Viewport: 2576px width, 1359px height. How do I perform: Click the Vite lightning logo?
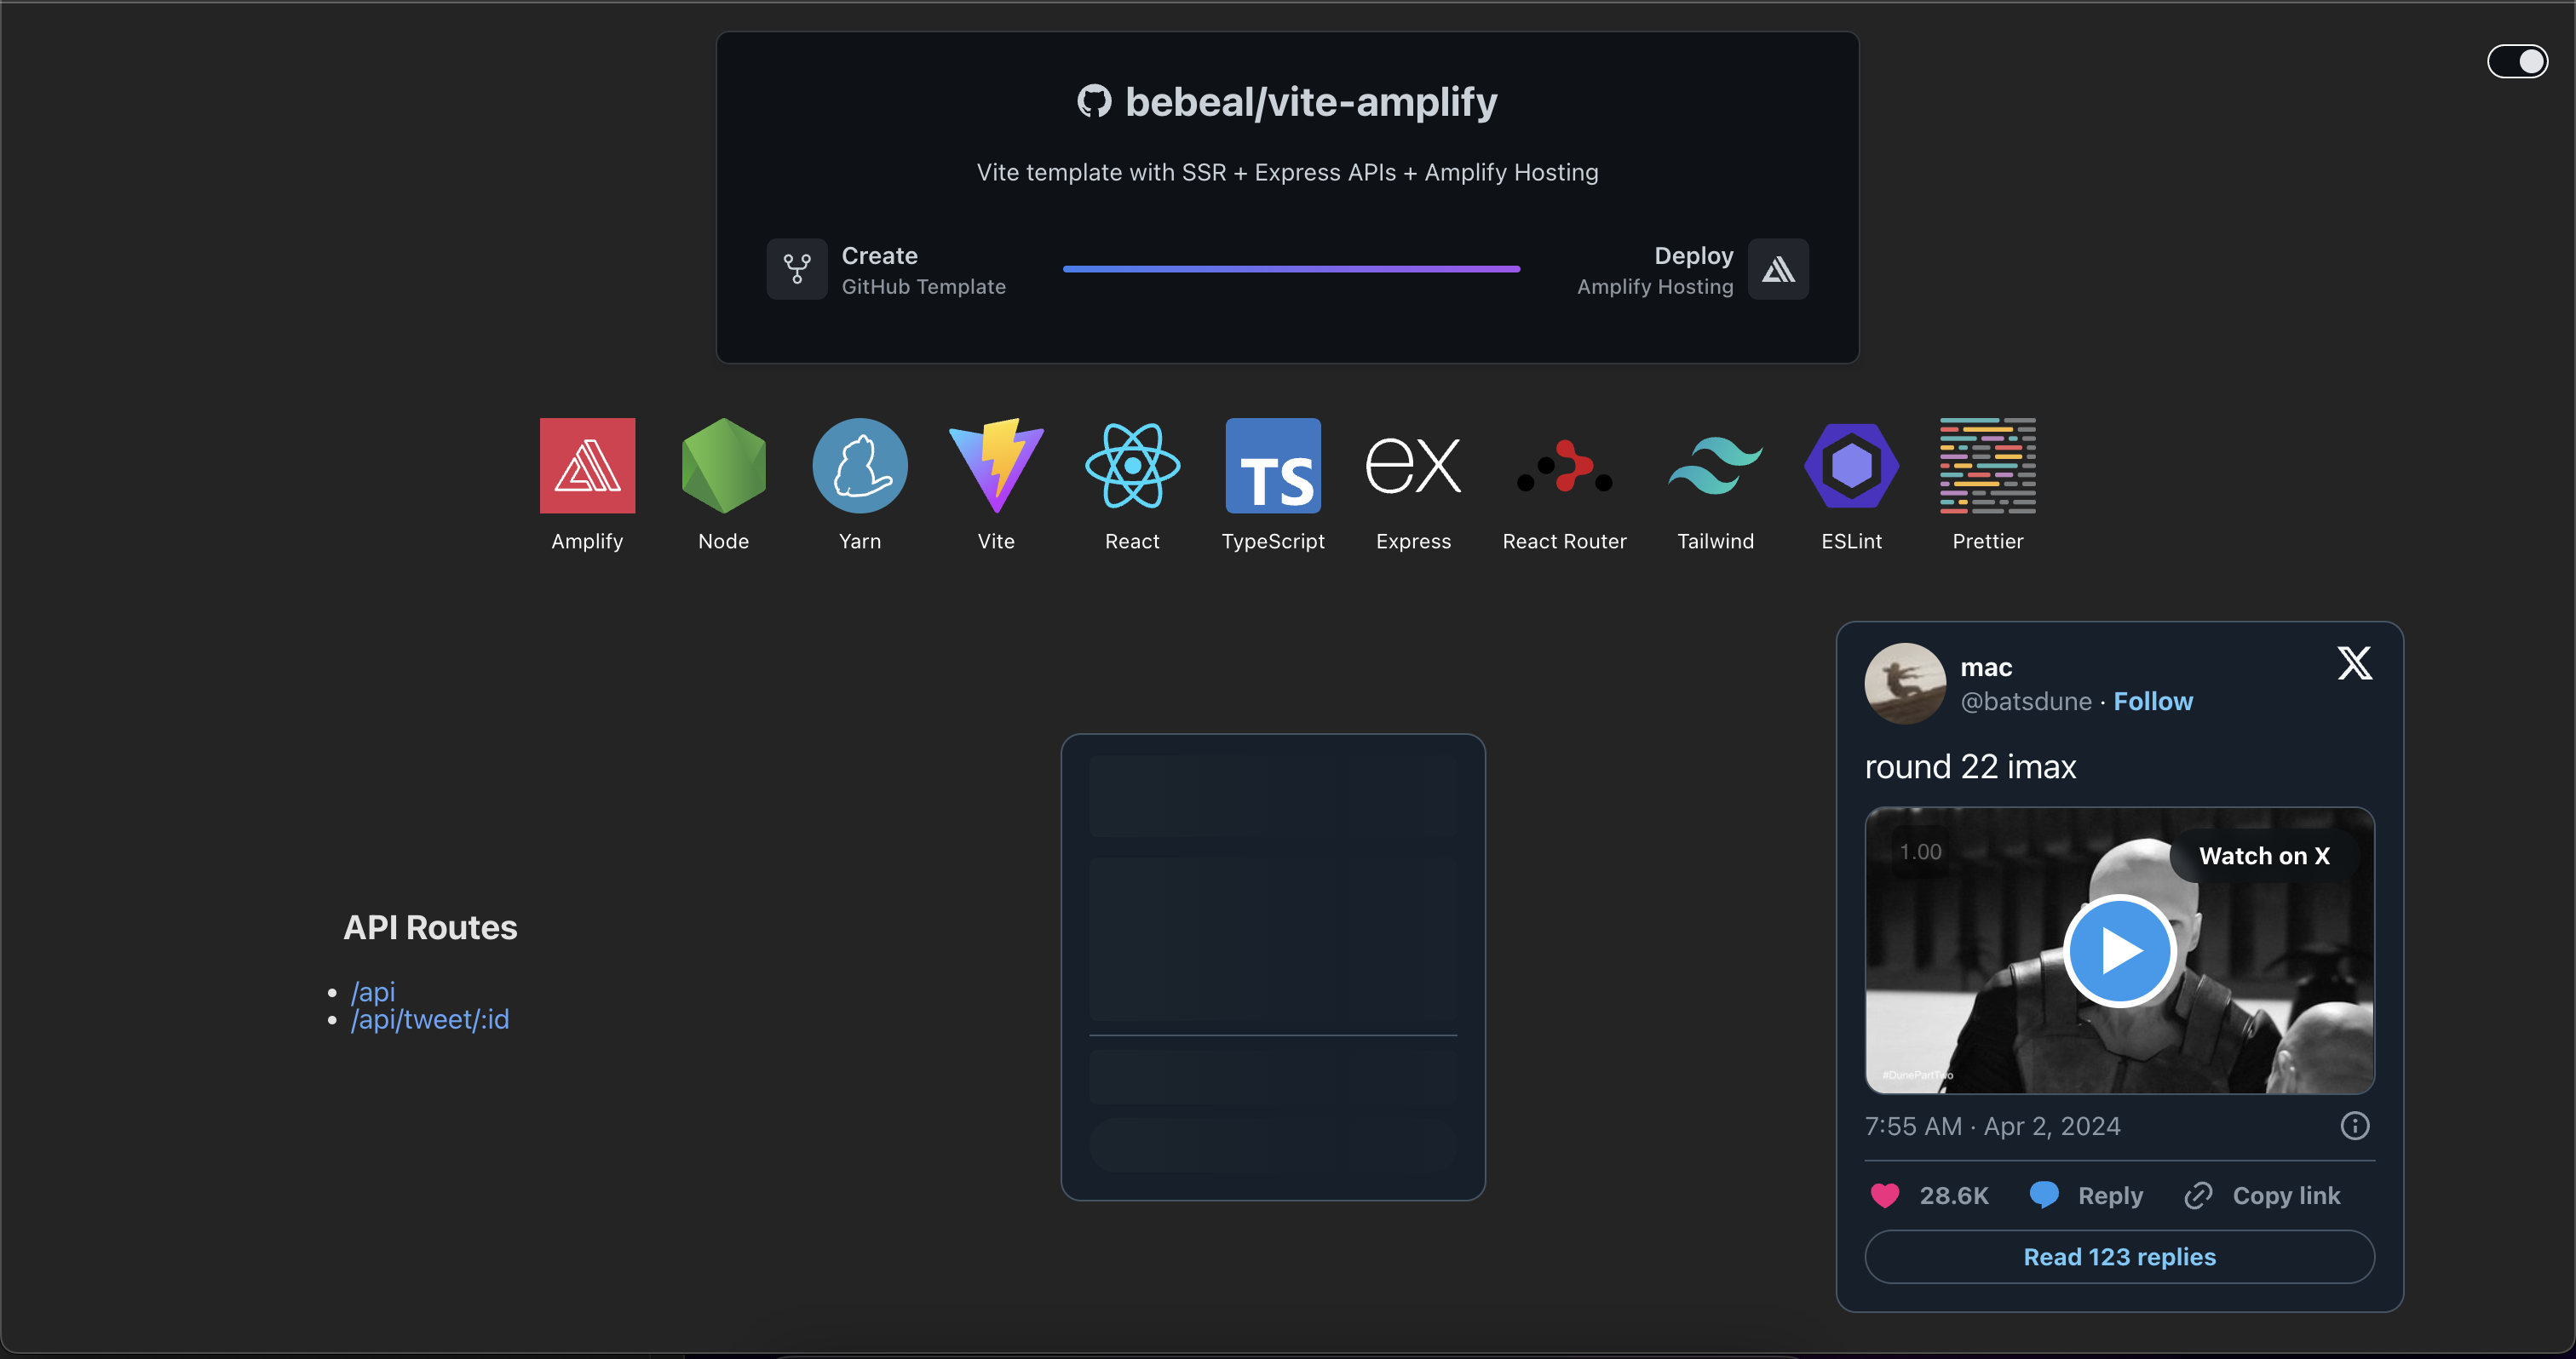(996, 466)
